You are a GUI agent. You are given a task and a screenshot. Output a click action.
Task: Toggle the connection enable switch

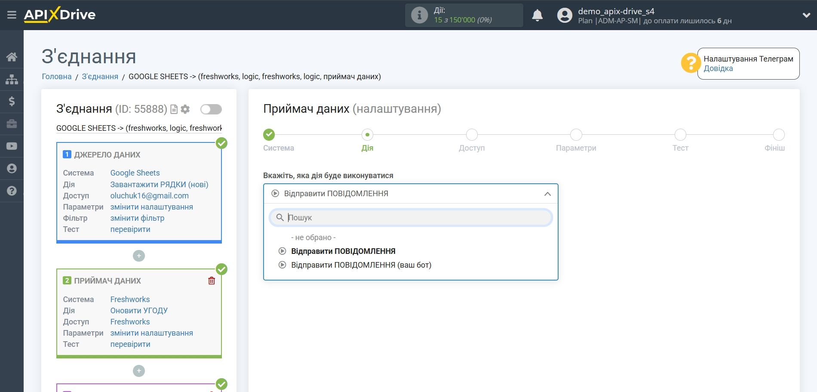pos(211,109)
